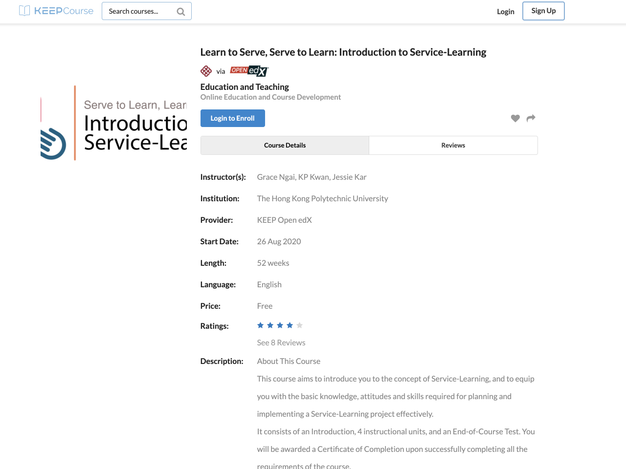Open the Login link
The height and width of the screenshot is (469, 626).
tap(506, 11)
